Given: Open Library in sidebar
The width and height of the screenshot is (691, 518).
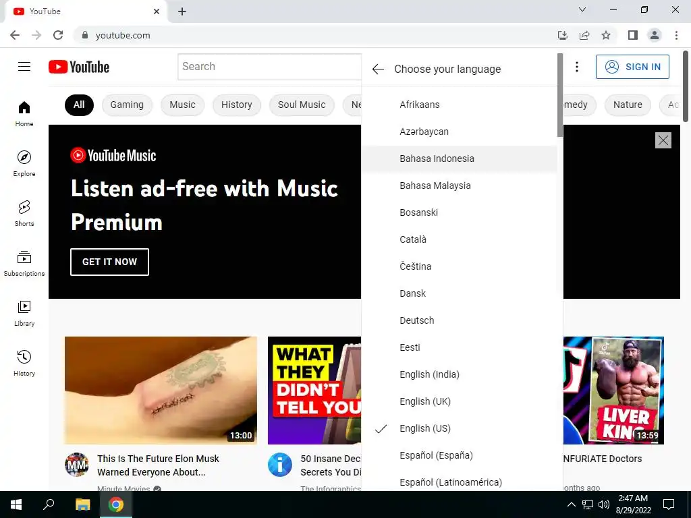Looking at the screenshot, I should (x=24, y=313).
